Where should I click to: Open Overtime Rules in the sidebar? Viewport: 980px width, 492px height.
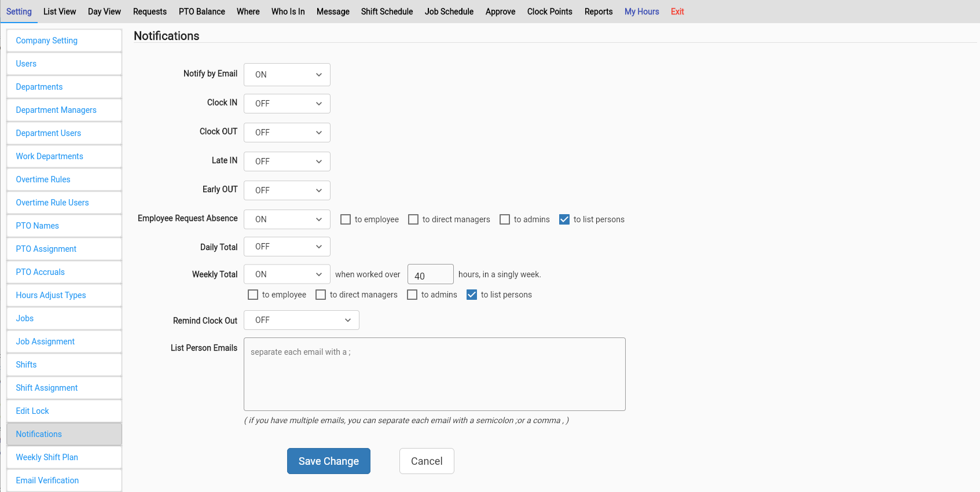pos(64,179)
